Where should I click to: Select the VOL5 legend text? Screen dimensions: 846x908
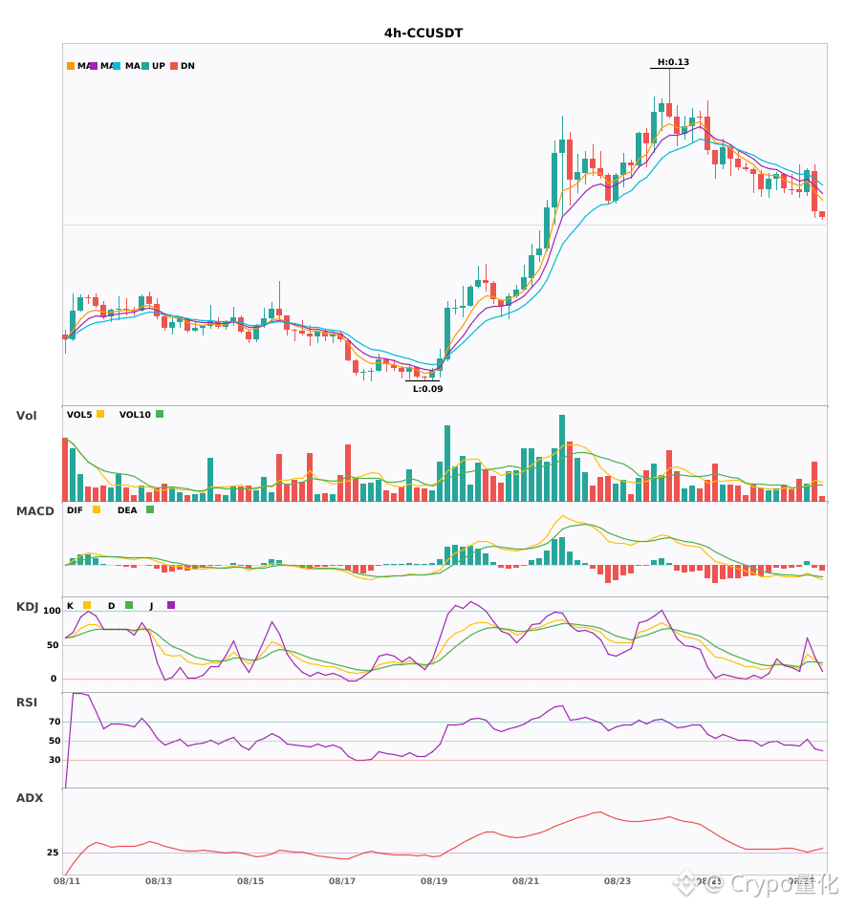[79, 415]
